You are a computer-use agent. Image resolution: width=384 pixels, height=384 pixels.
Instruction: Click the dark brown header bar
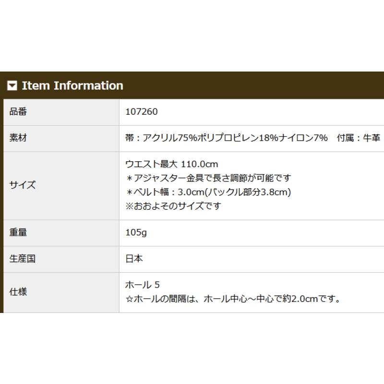192,85
